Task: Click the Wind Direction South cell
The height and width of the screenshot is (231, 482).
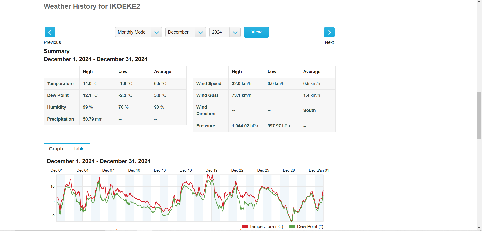Action: click(317, 110)
